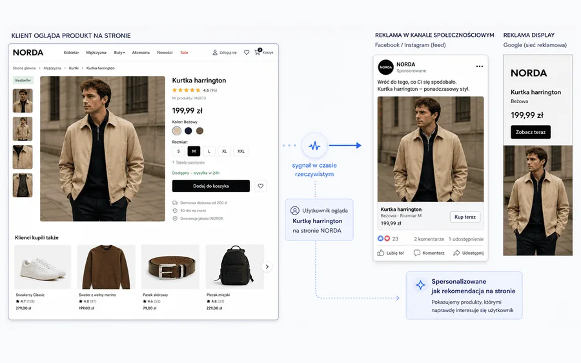This screenshot has width=581, height=363.
Task: Click the NORDA logo in the display ad
Action: pyautogui.click(x=529, y=74)
